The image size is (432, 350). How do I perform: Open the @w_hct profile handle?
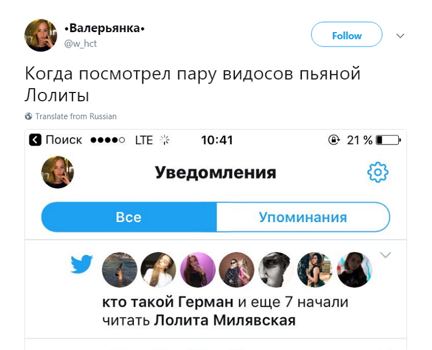(x=81, y=44)
